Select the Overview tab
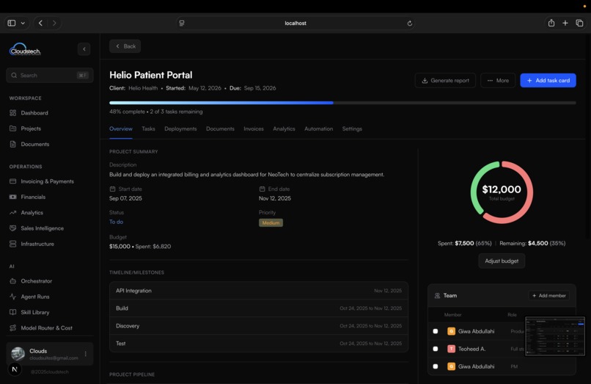 pyautogui.click(x=120, y=128)
